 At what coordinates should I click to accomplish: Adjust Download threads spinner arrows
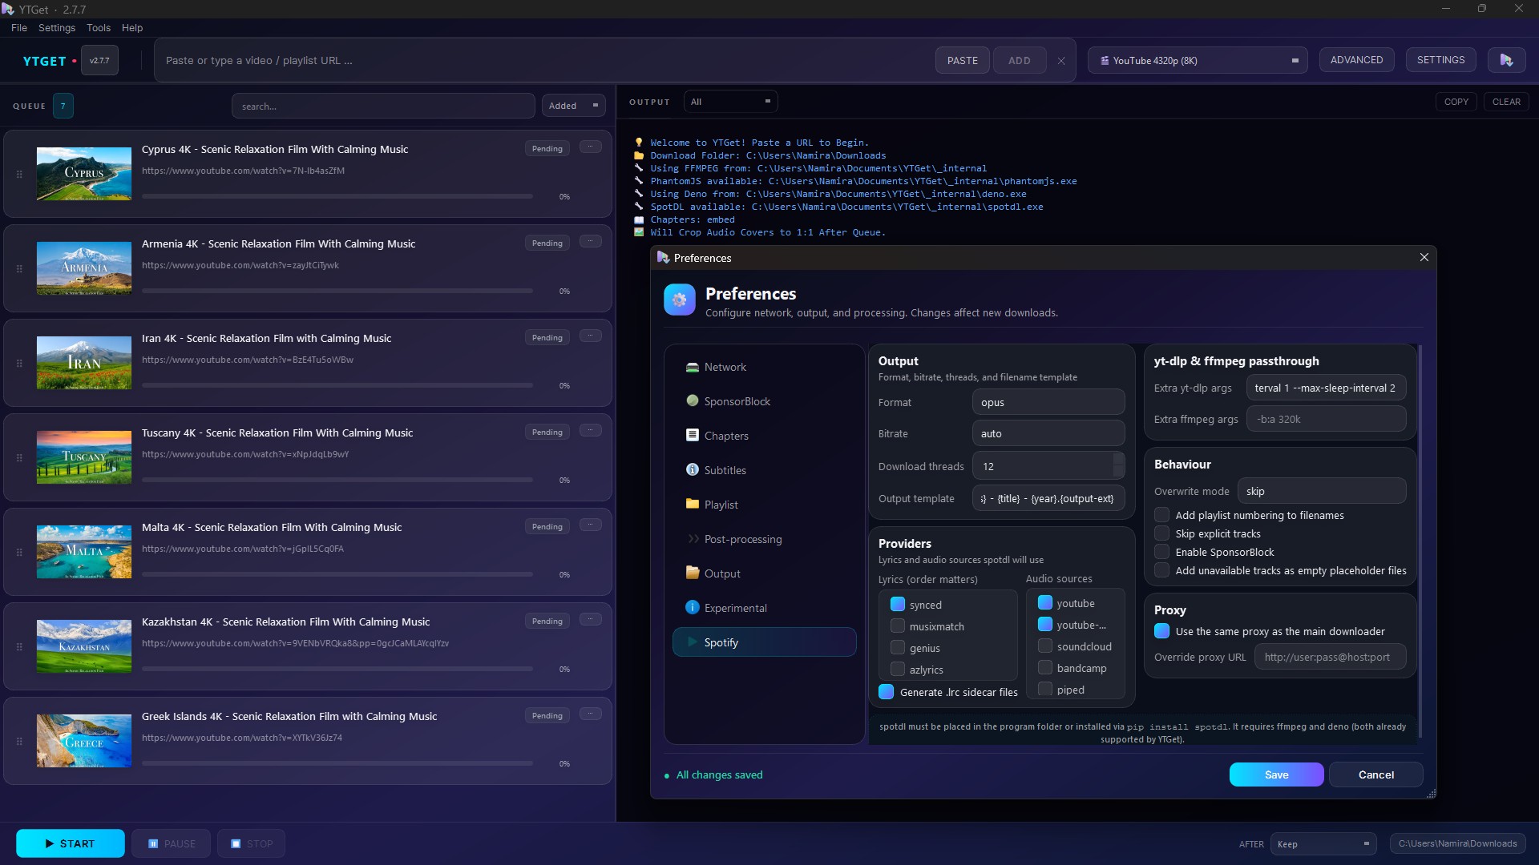1118,465
